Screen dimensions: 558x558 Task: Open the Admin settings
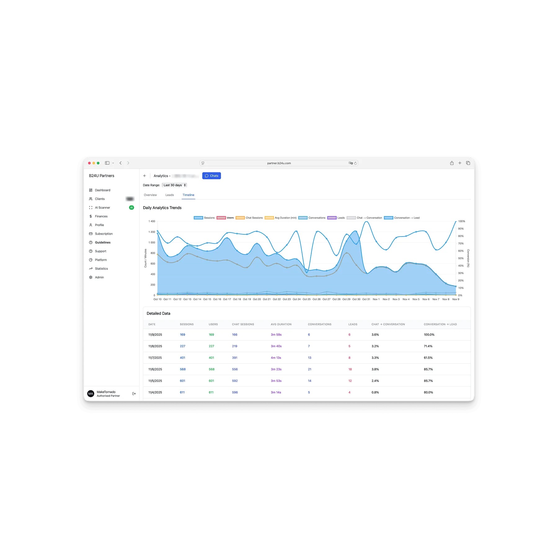point(99,277)
